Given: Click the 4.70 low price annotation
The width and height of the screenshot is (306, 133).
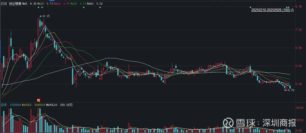Looking at the screenshot, I should [291, 90].
